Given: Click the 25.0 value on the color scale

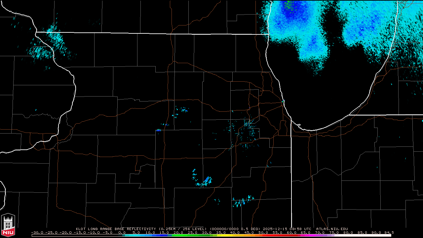Looking at the screenshot, I should click(193, 232).
